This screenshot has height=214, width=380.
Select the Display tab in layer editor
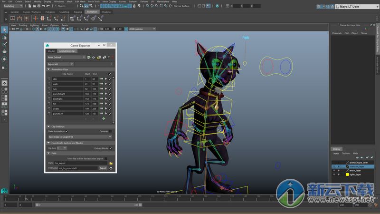coord(337,149)
